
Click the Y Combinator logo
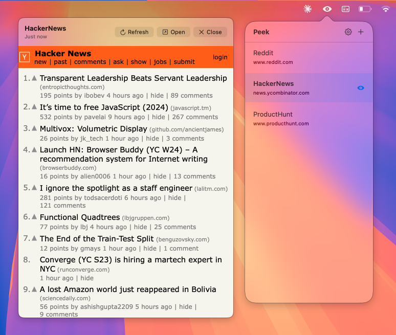[25, 57]
